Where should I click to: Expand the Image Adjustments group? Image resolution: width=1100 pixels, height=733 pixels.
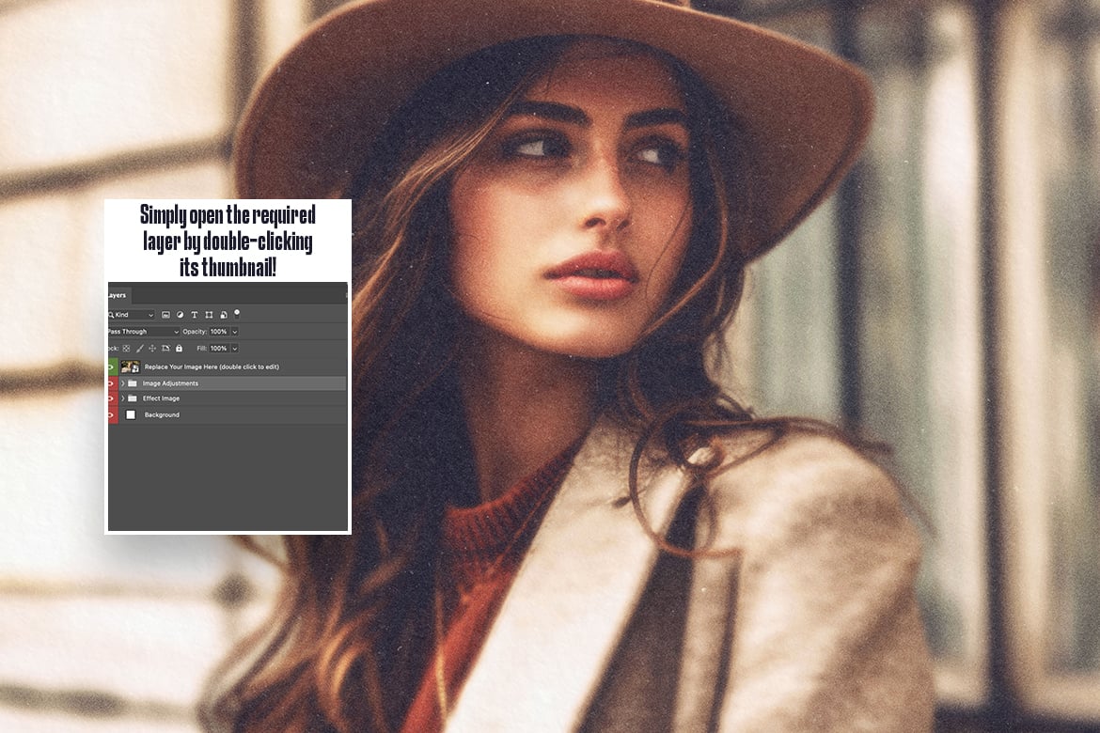pyautogui.click(x=123, y=383)
